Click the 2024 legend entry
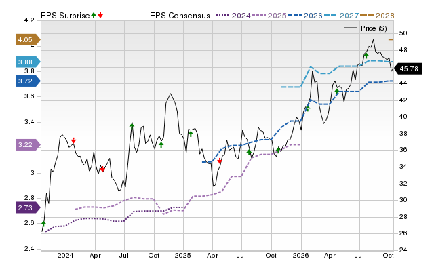 click(x=233, y=16)
